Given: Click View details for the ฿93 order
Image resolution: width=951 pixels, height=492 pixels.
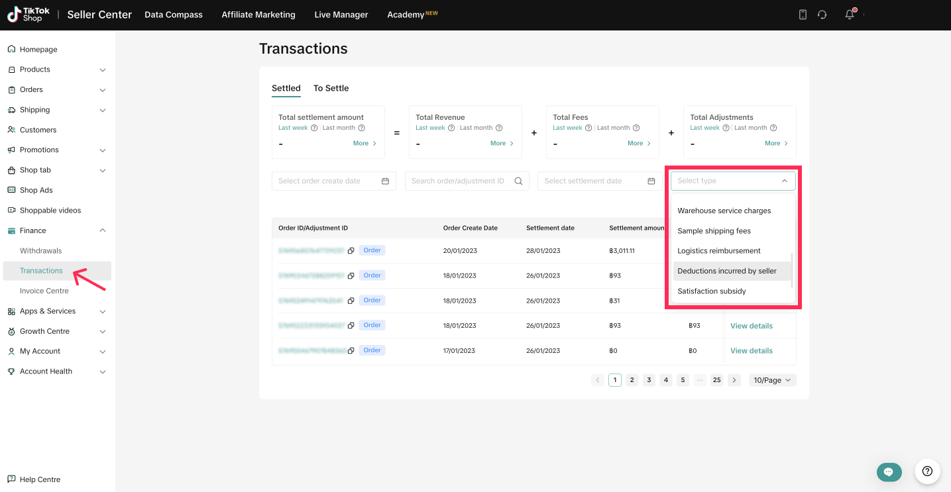Looking at the screenshot, I should coord(751,326).
